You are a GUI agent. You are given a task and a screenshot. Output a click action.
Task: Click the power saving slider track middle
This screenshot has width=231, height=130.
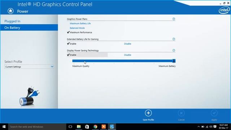coord(124,61)
